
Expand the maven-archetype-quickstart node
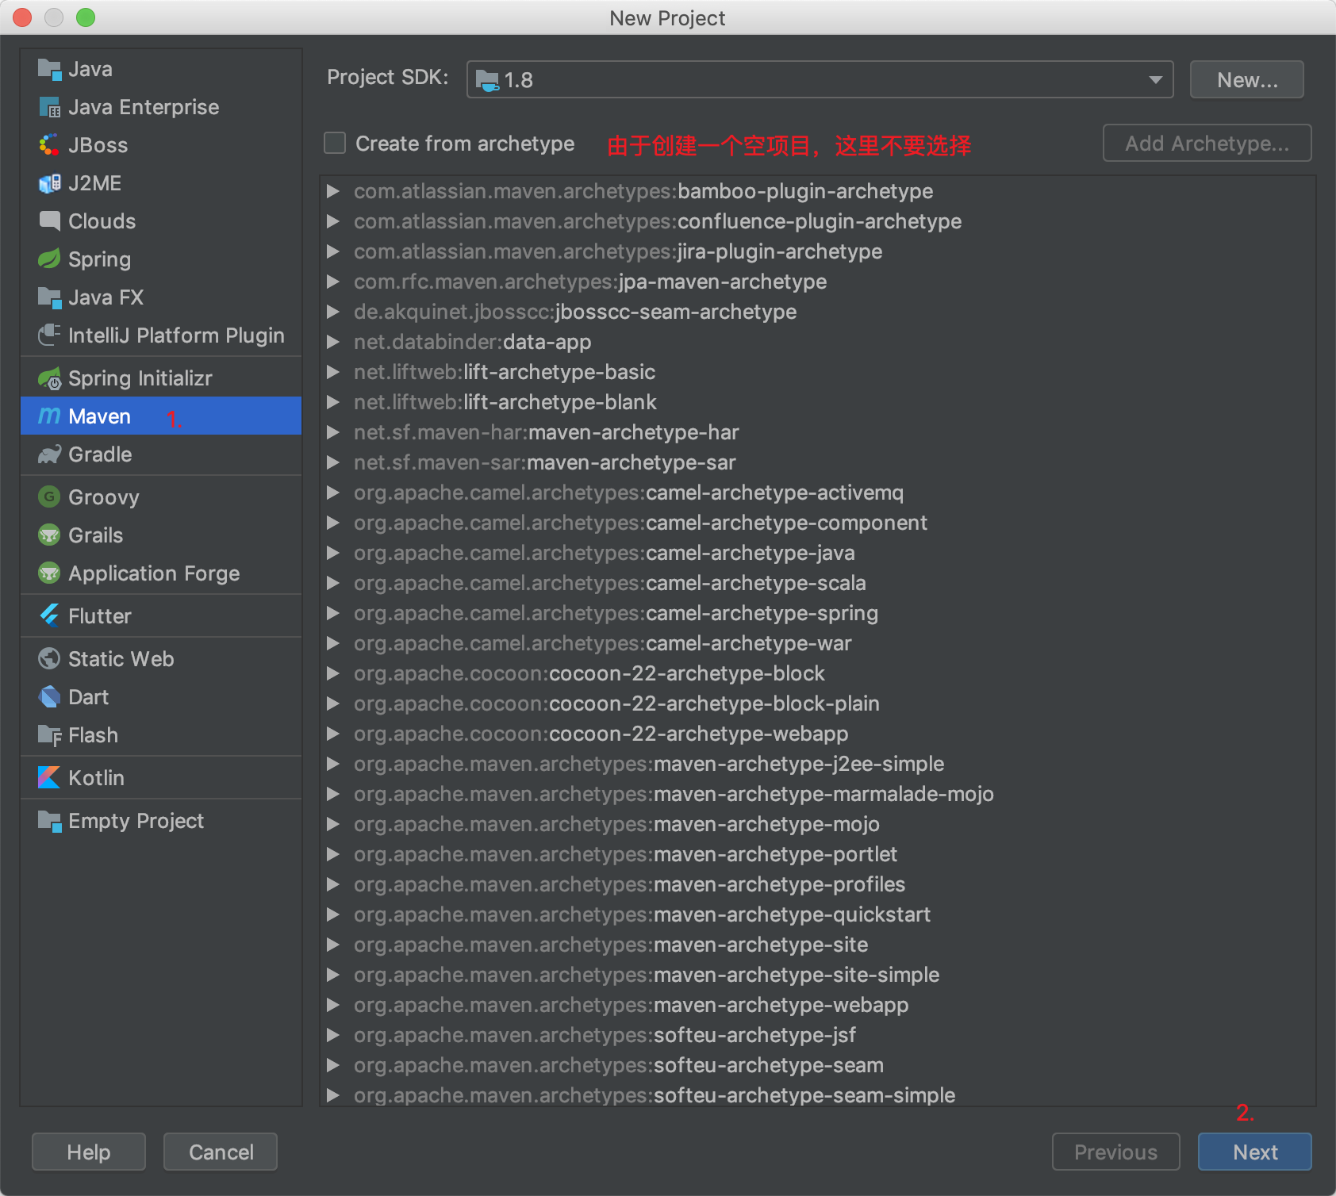tap(334, 914)
